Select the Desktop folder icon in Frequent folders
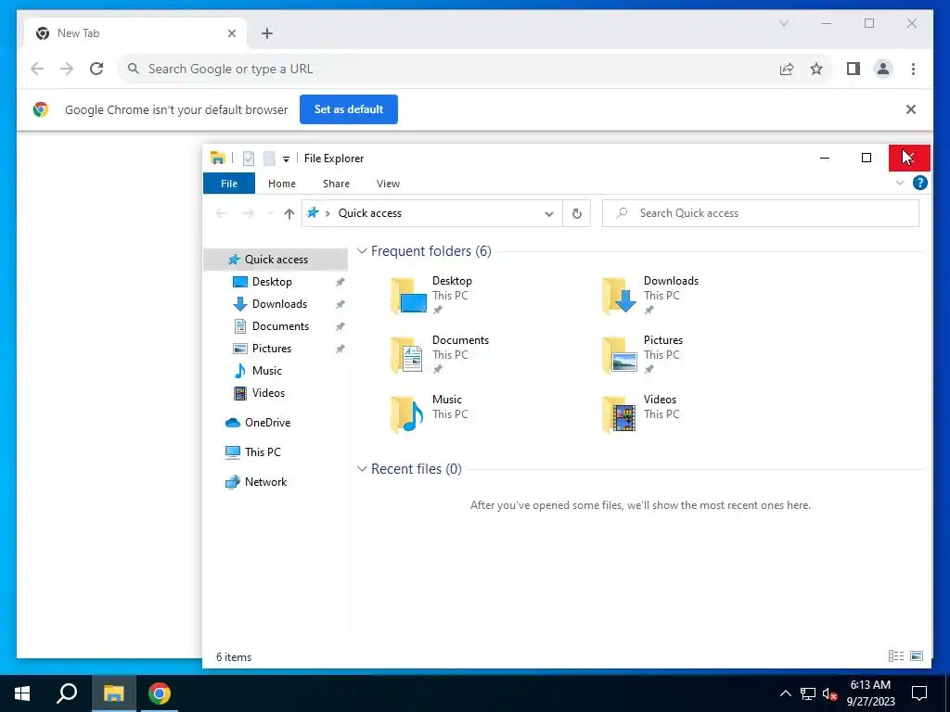 [409, 296]
